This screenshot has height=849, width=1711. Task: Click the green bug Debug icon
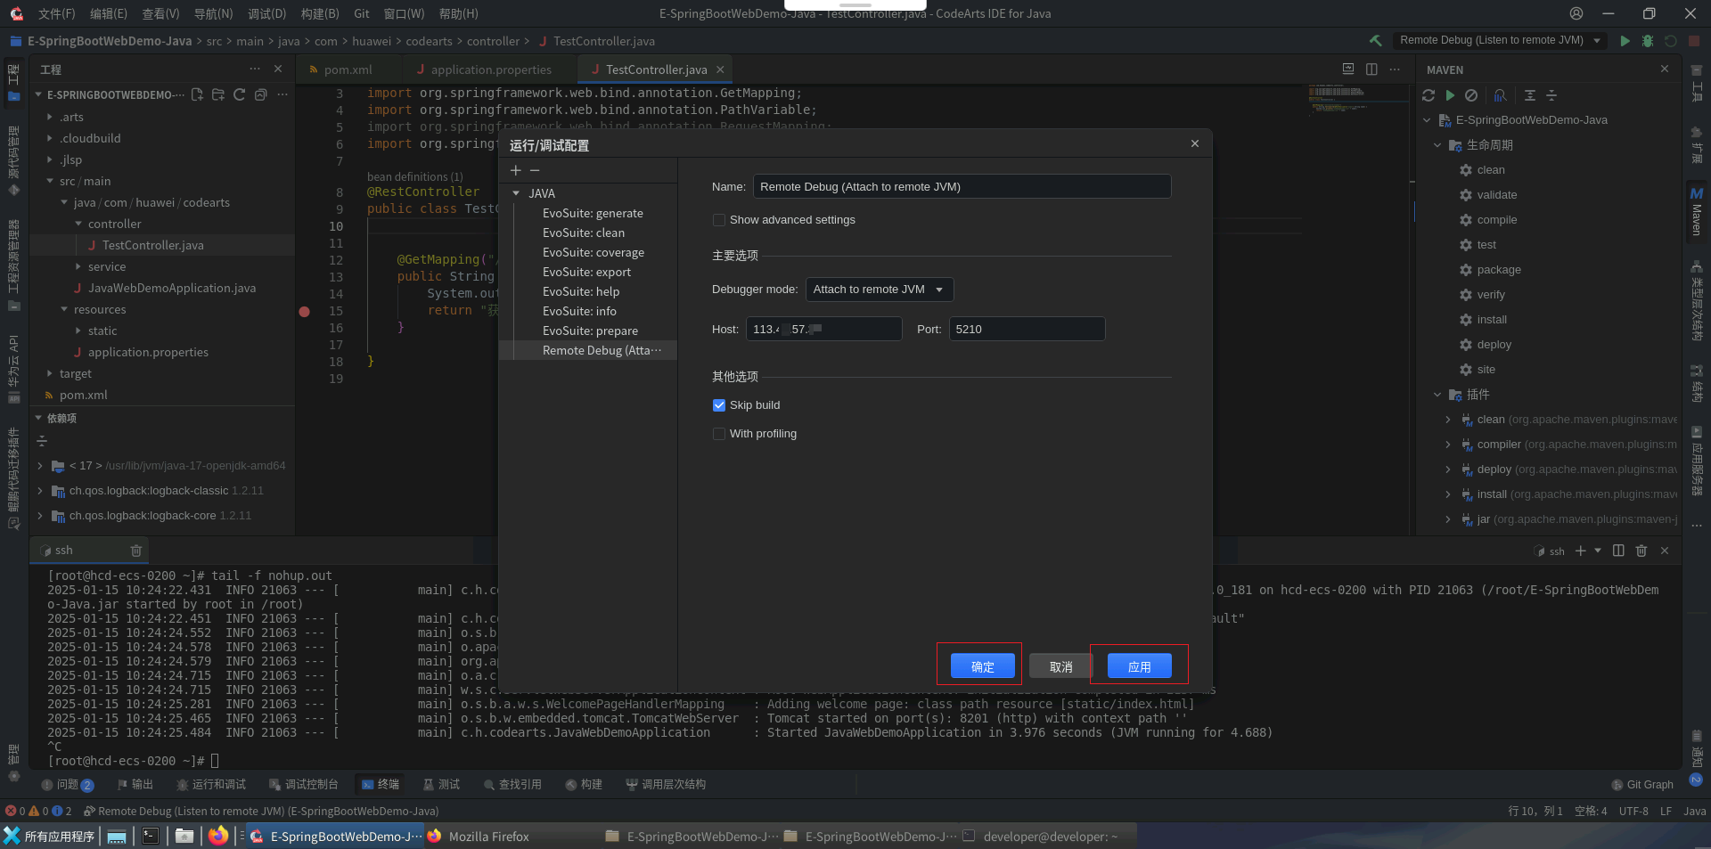[x=1648, y=41]
